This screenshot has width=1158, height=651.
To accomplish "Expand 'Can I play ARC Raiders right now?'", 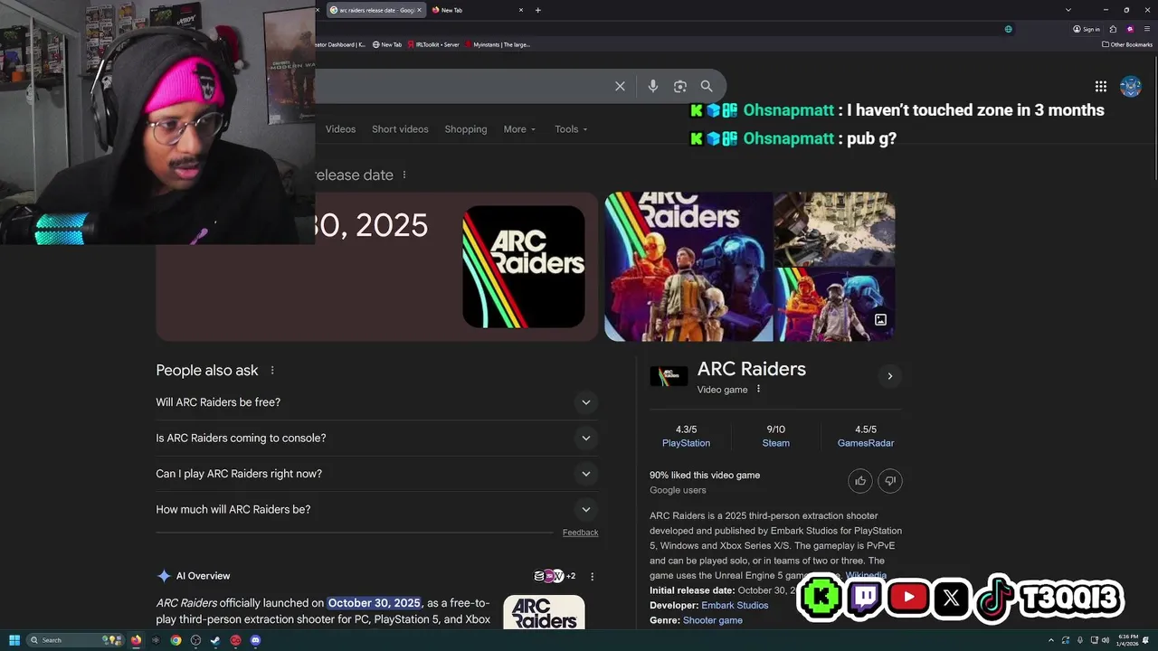I will pyautogui.click(x=376, y=474).
